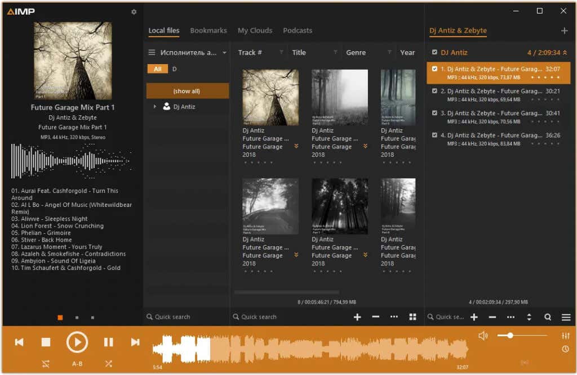
Task: Skip to next track
Action: coord(135,342)
